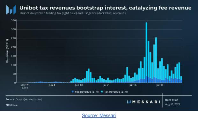
Task: Click the Messari logo icon beside the title
Action: click(x=11, y=10)
